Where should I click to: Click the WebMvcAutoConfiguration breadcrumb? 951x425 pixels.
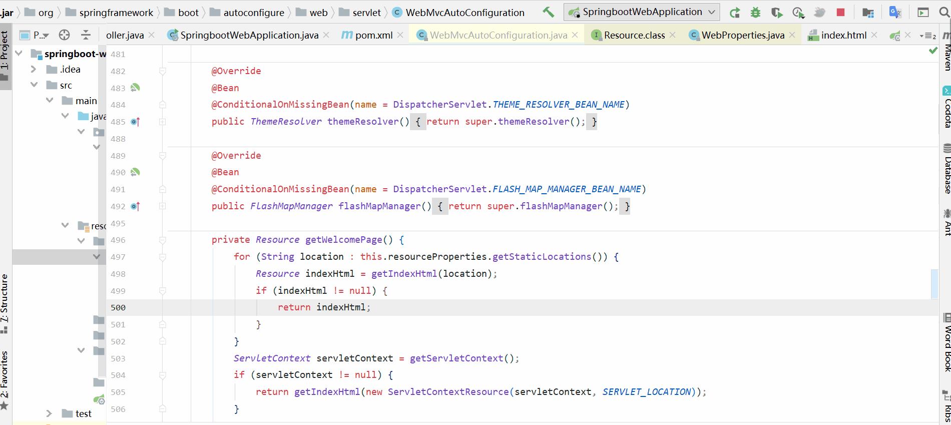point(464,13)
